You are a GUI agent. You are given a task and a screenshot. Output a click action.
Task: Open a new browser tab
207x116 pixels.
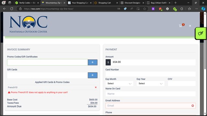point(175,3)
